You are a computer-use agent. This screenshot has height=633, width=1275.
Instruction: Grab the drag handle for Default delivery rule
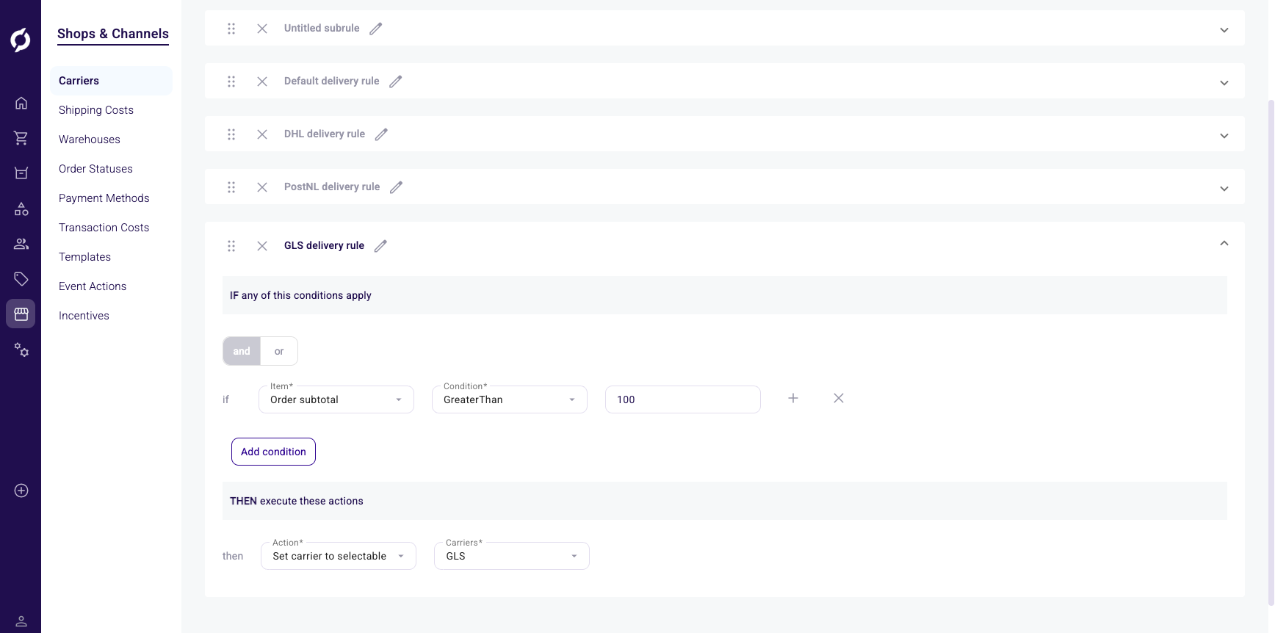point(231,82)
